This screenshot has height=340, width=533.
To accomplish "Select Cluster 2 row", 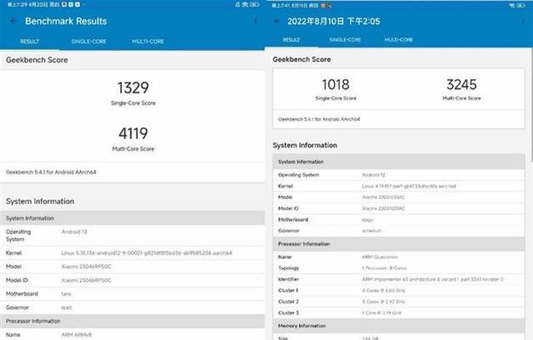I will [398, 302].
